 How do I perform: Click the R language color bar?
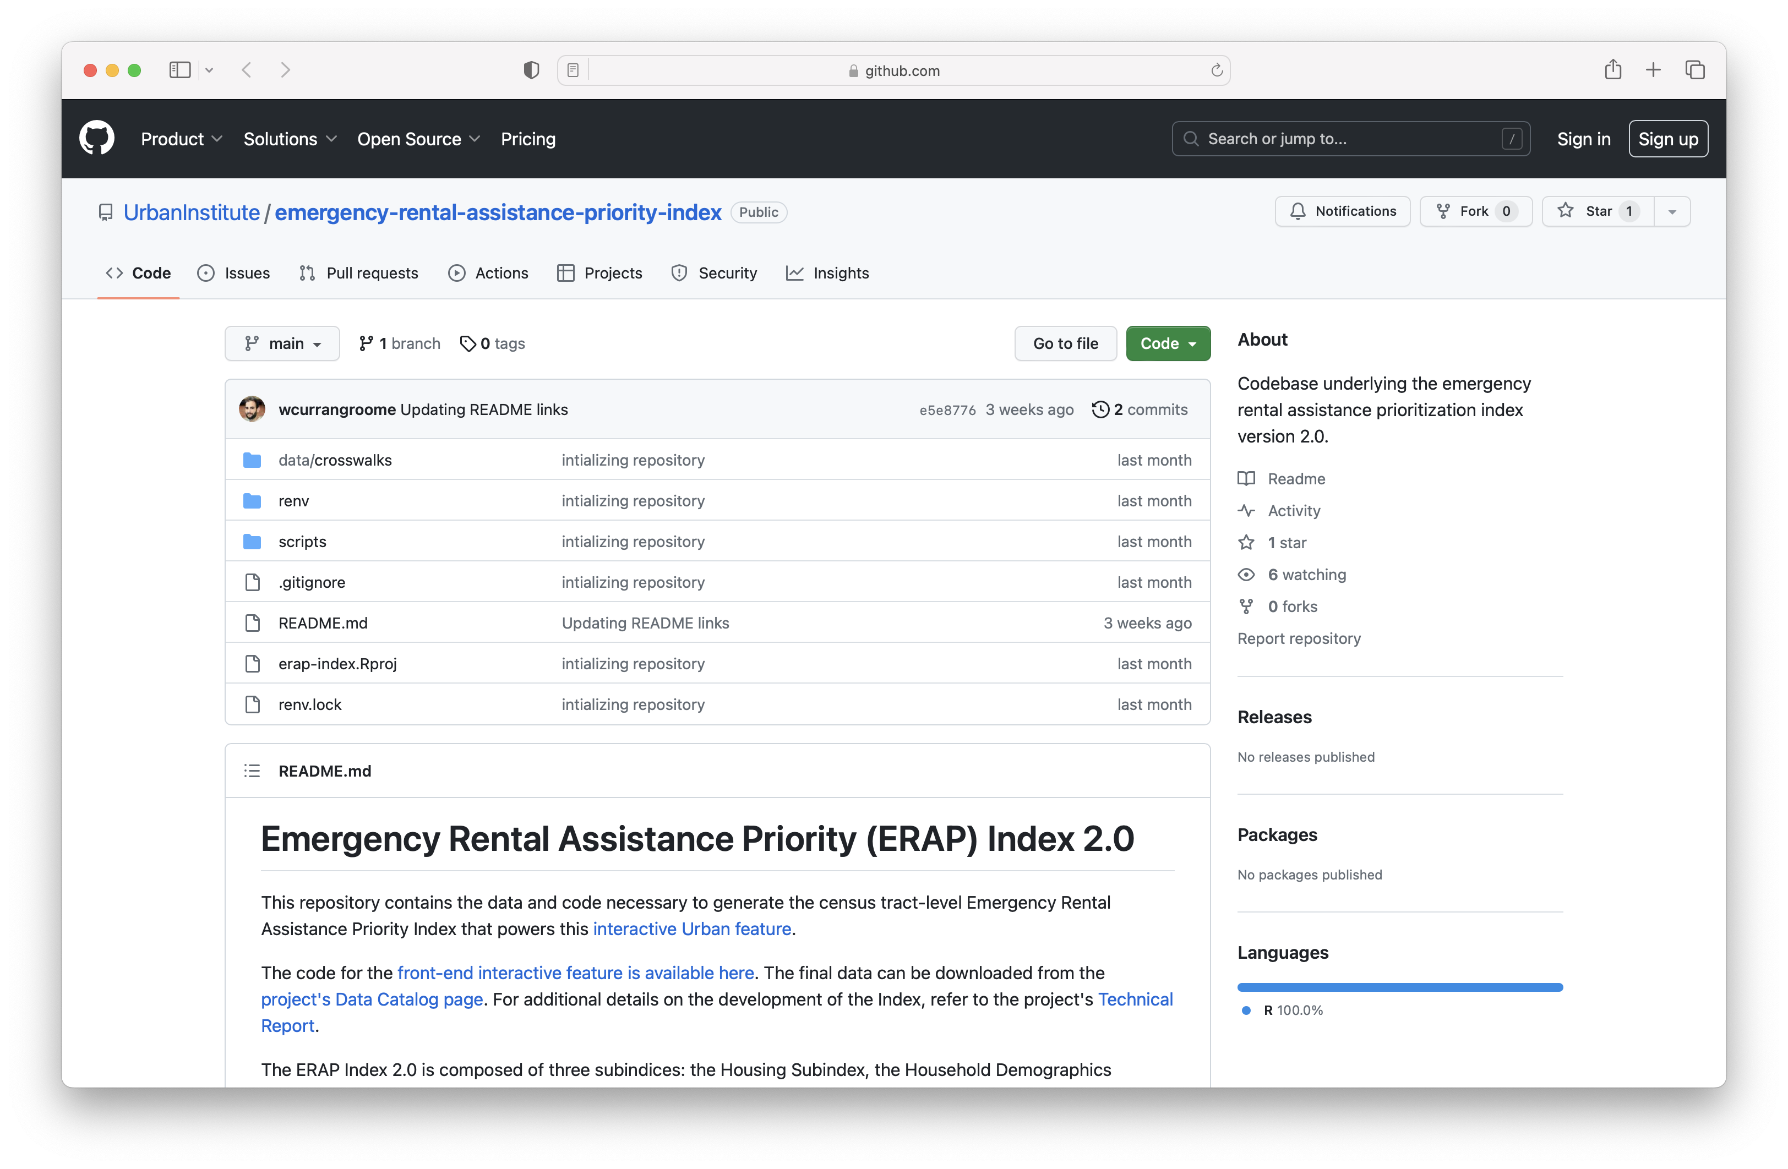click(1399, 987)
